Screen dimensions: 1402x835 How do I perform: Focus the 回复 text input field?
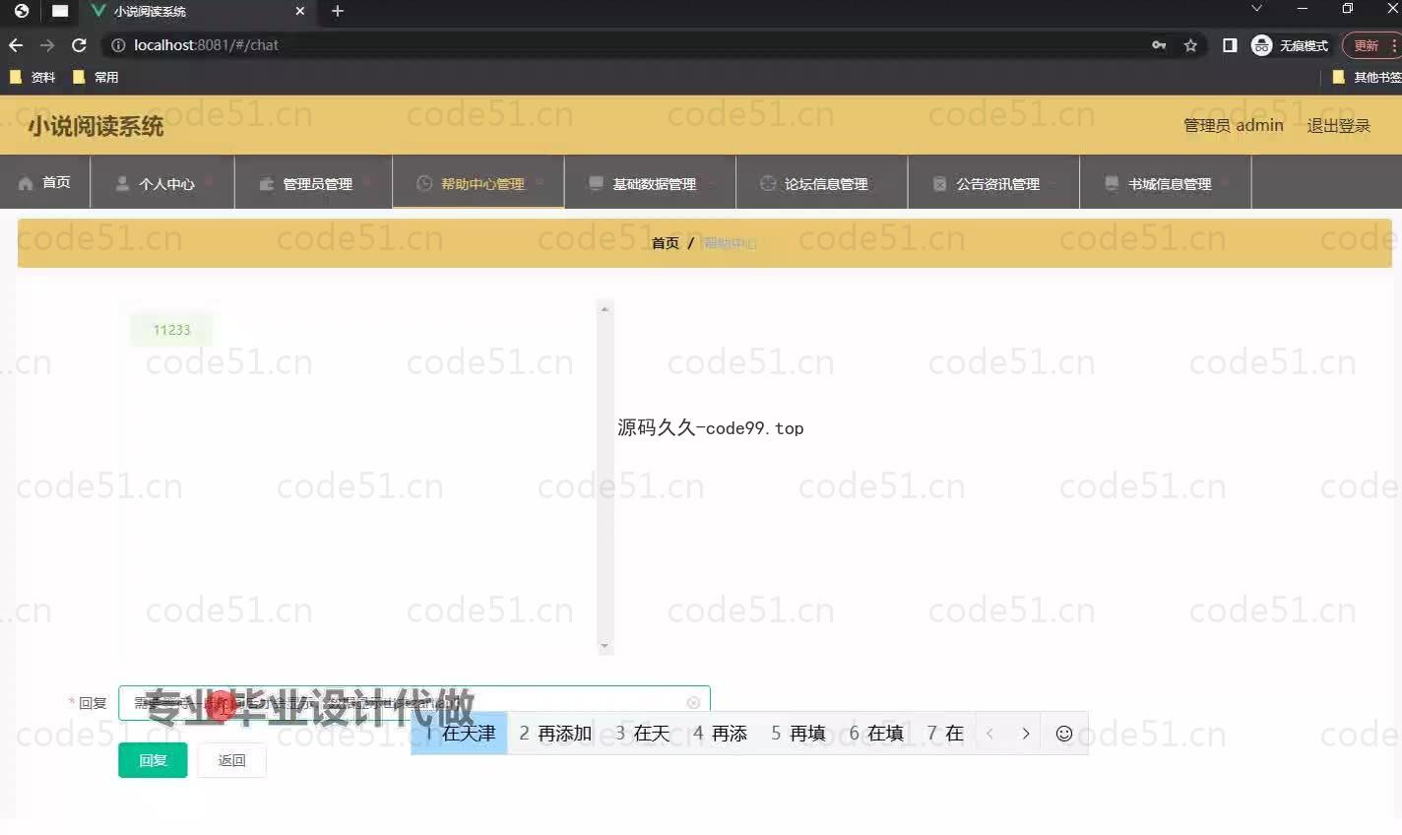(414, 703)
